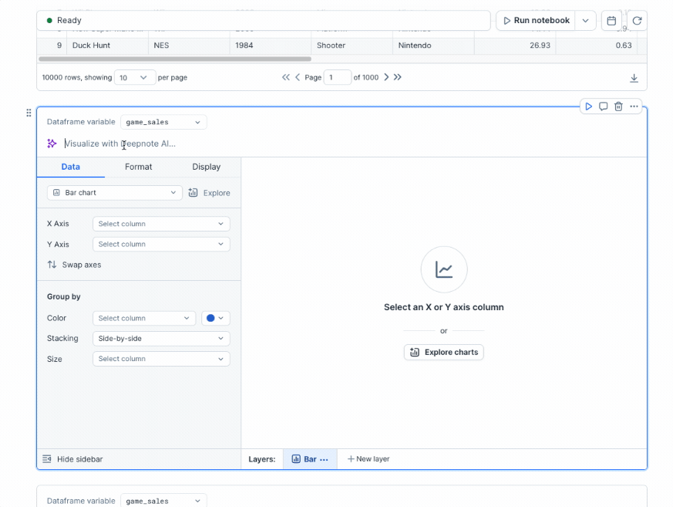Open the rows per page dropdown
This screenshot has width=673, height=507.
pyautogui.click(x=135, y=78)
